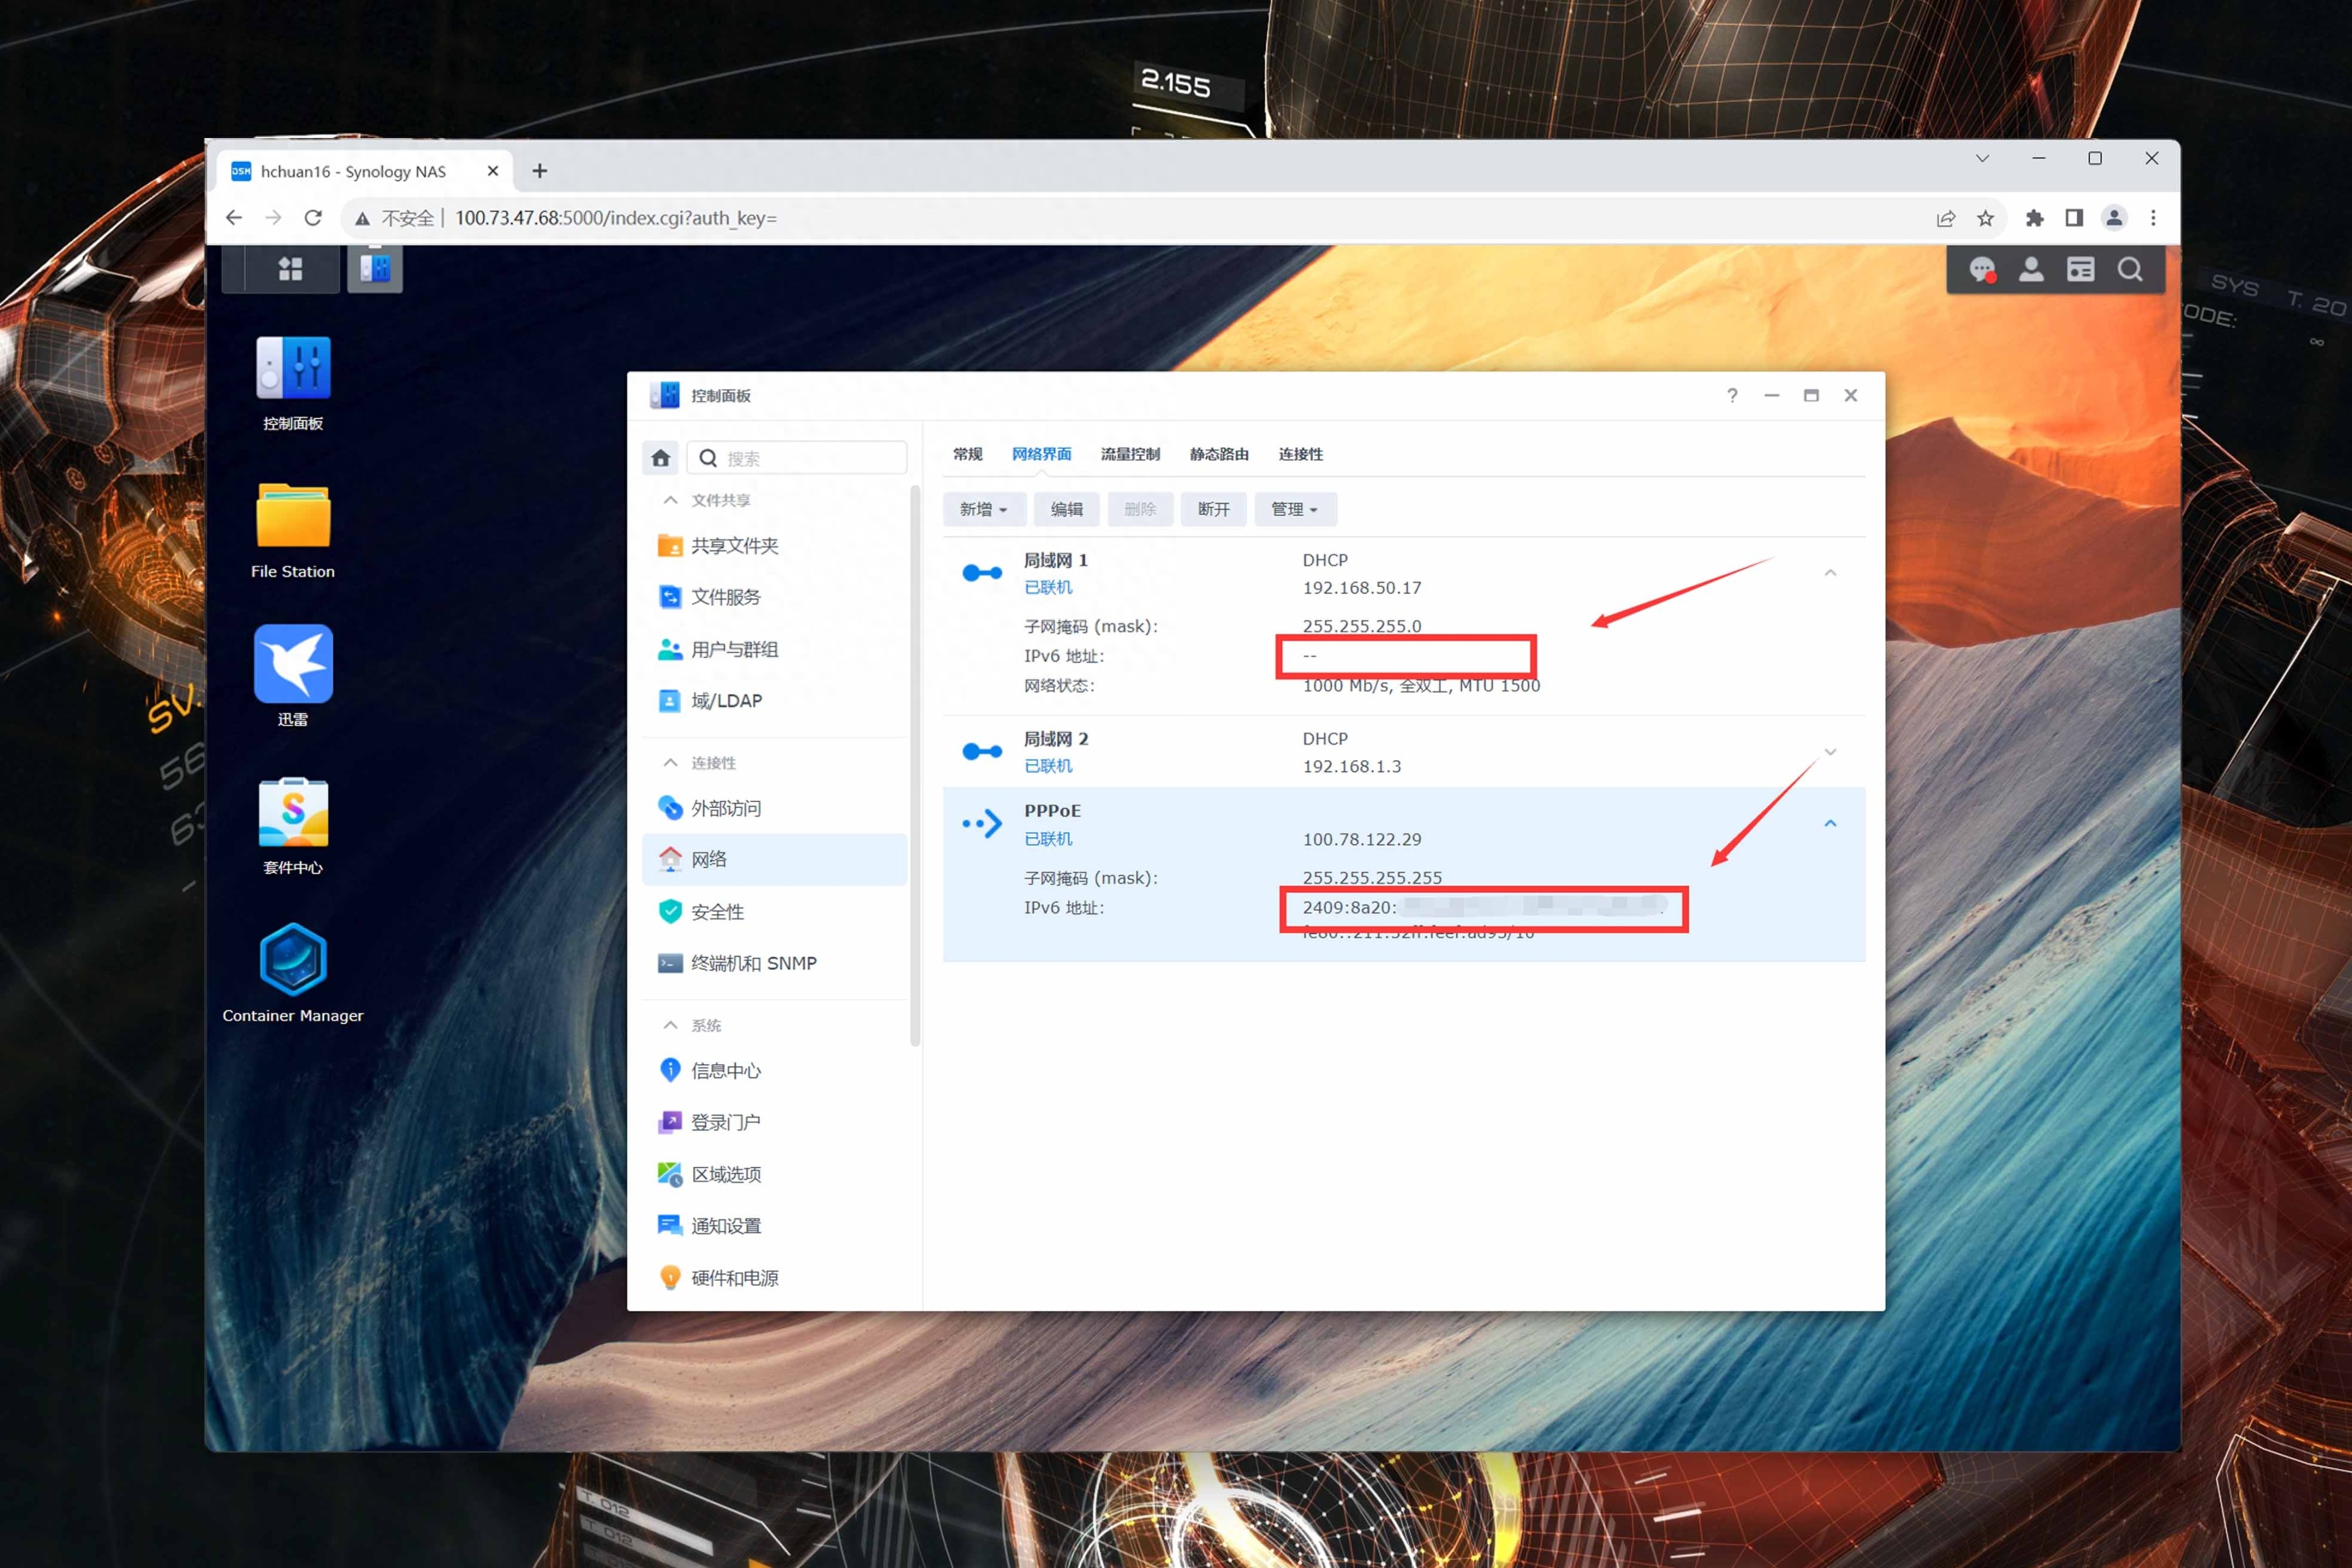
Task: Click the 断开 button
Action: [1213, 509]
